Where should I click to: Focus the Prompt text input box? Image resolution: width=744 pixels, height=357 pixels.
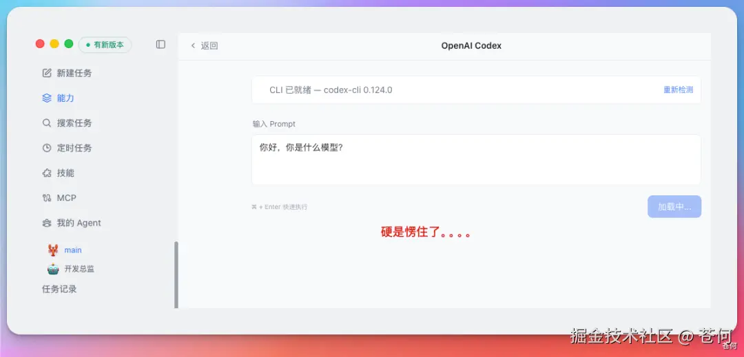(x=476, y=160)
